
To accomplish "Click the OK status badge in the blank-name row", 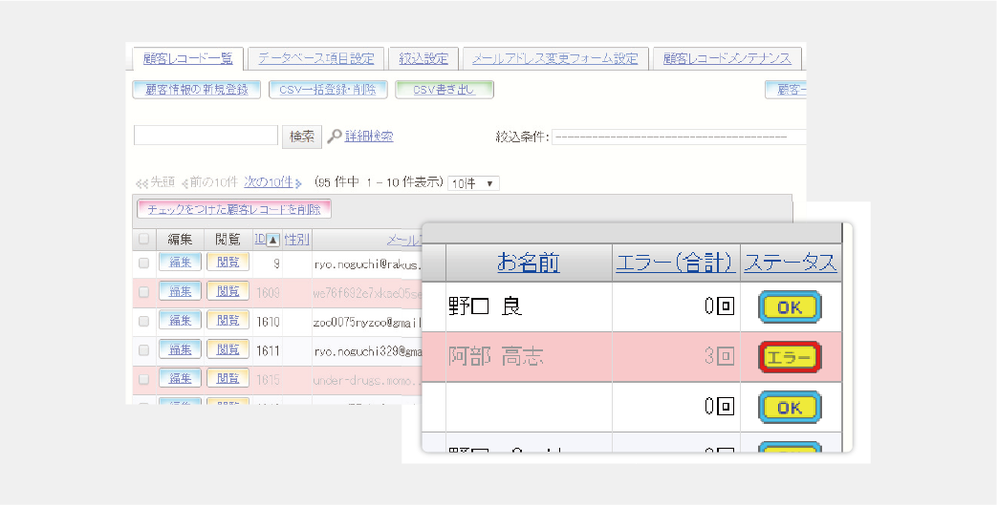I will (789, 408).
